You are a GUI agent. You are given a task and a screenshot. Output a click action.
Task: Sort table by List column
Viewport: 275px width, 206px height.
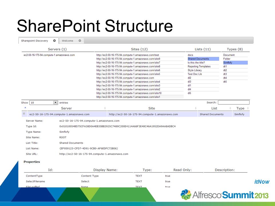tap(214, 108)
